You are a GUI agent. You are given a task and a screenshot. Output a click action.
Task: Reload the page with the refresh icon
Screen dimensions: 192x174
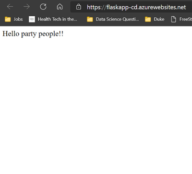[x=43, y=7]
